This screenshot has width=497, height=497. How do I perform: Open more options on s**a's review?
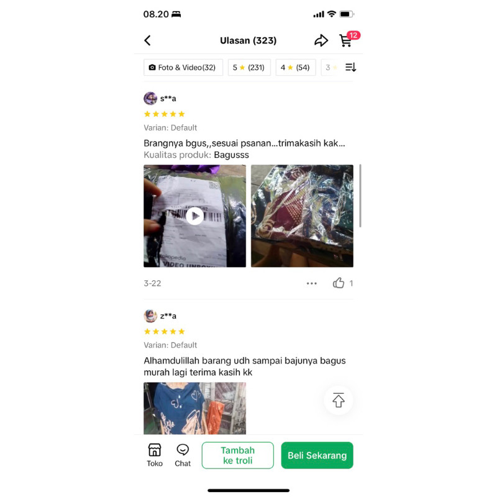pyautogui.click(x=312, y=283)
